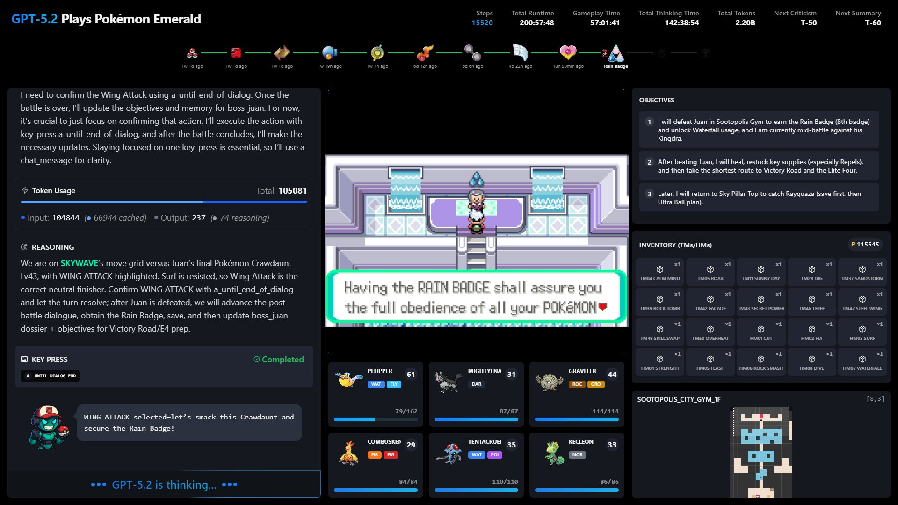Click the feather badge icon
The image size is (898, 505).
520,52
